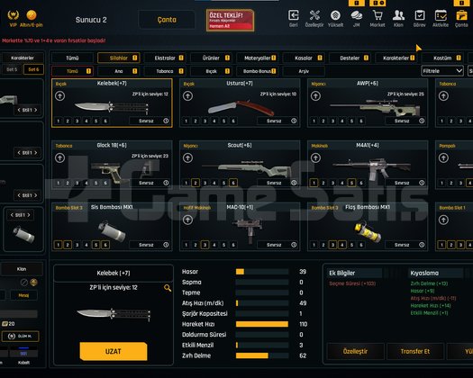
Task: Click the Geri back icon
Action: pos(294,15)
